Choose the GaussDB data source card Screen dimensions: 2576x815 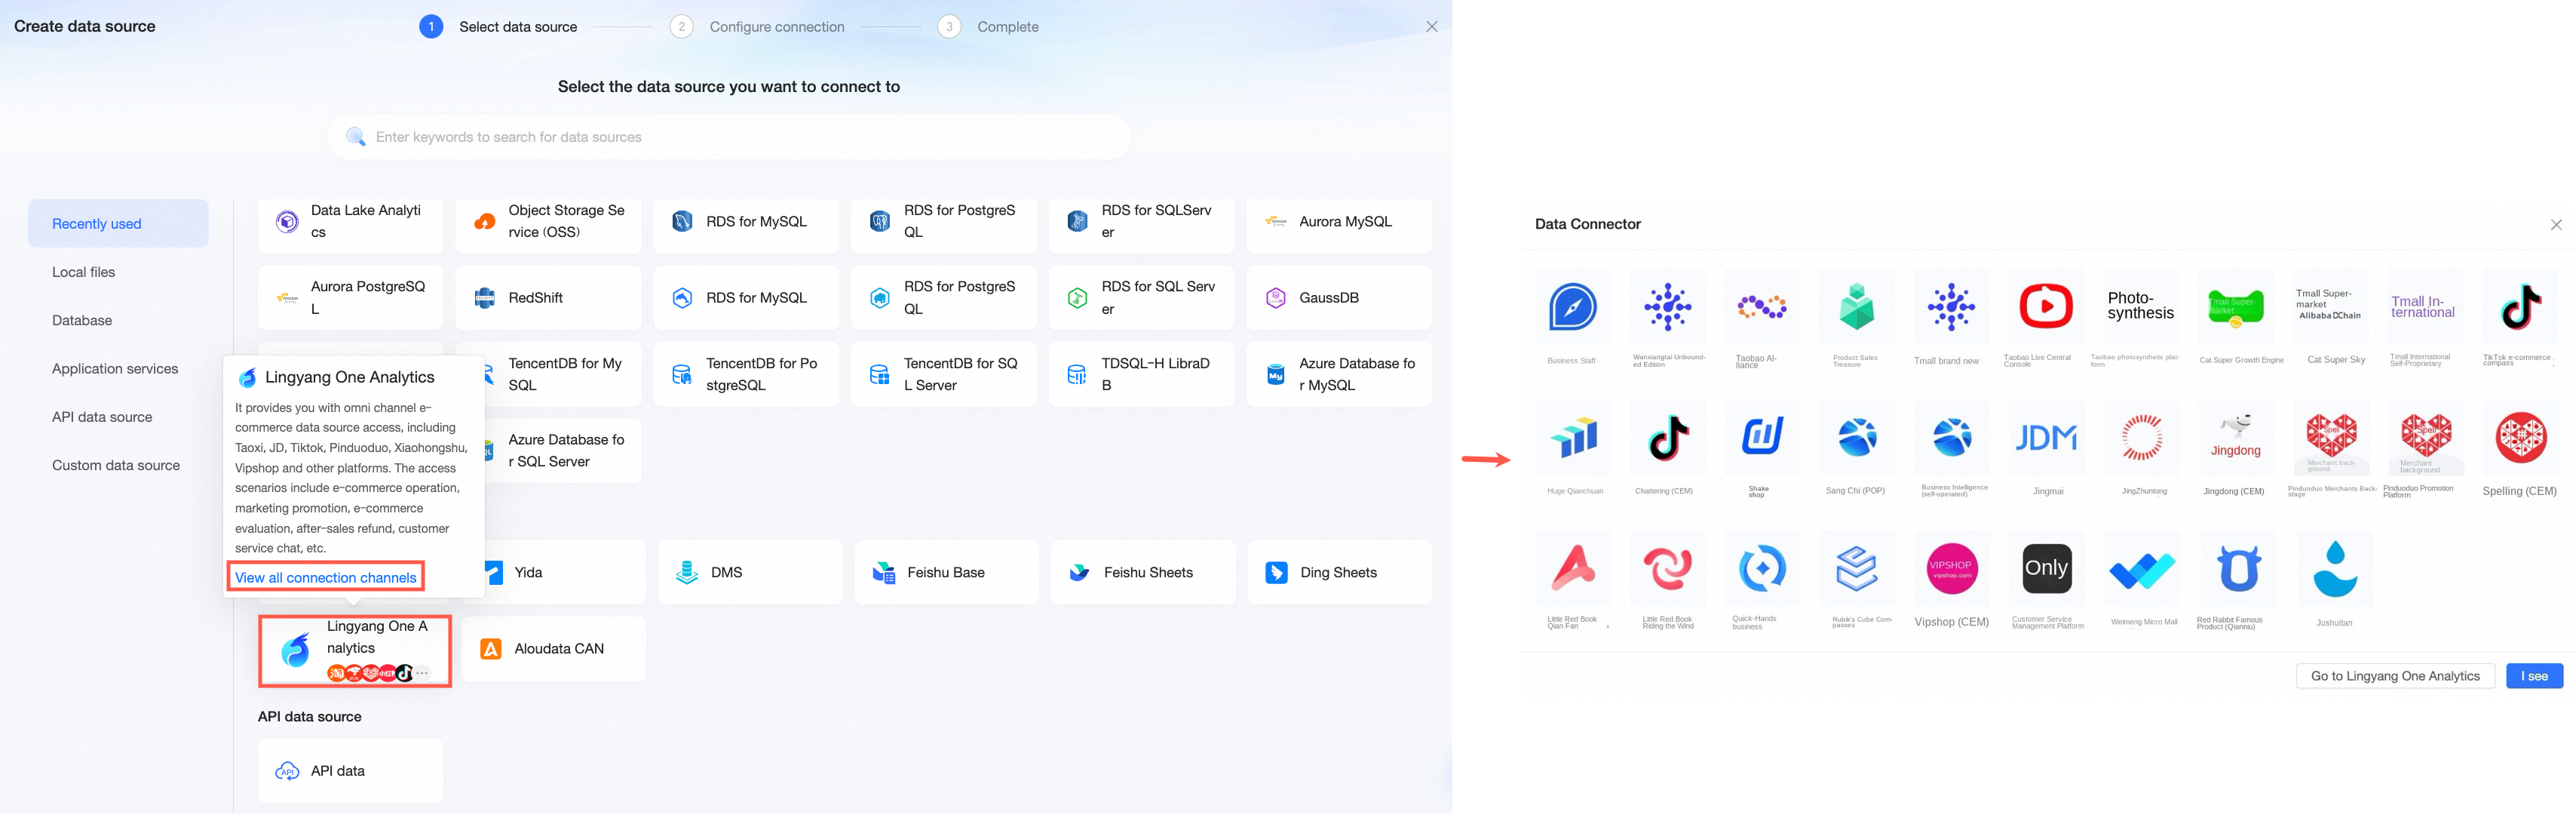1339,297
